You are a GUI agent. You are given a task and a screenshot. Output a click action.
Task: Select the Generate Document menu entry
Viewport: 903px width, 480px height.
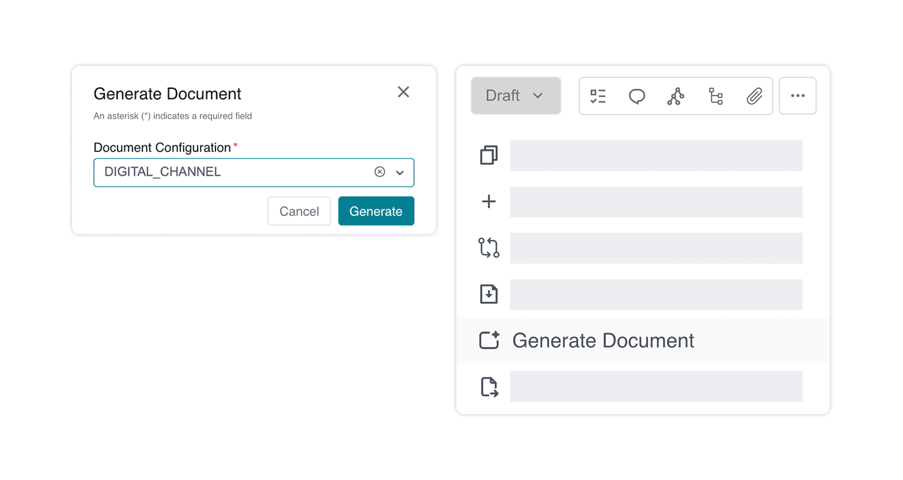point(643,340)
